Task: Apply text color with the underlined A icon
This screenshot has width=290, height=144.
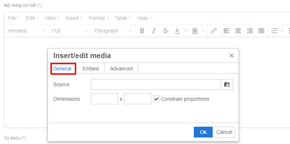Action: (x=177, y=31)
